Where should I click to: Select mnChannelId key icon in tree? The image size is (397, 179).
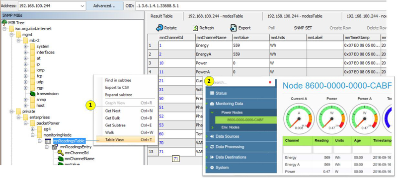tap(61, 153)
